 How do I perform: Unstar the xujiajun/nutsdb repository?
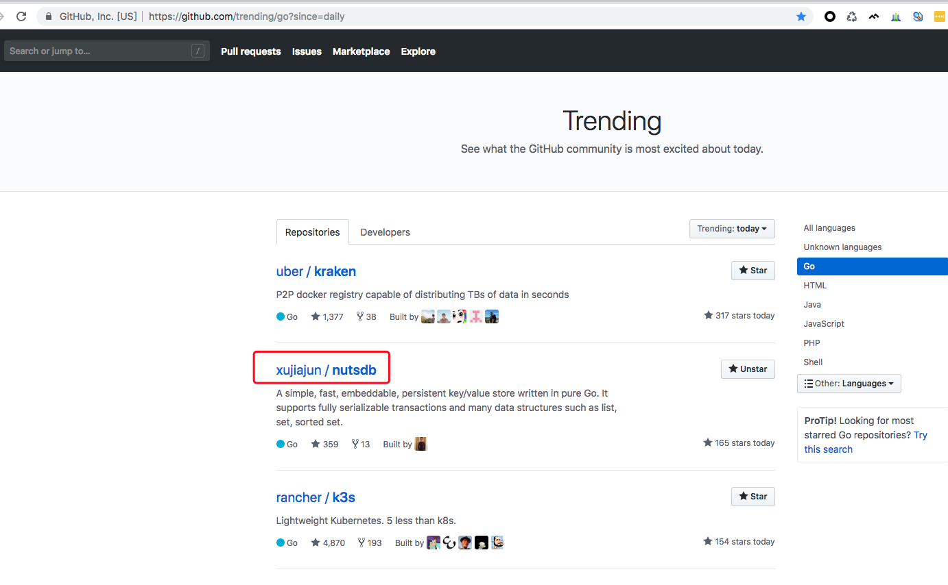point(748,369)
